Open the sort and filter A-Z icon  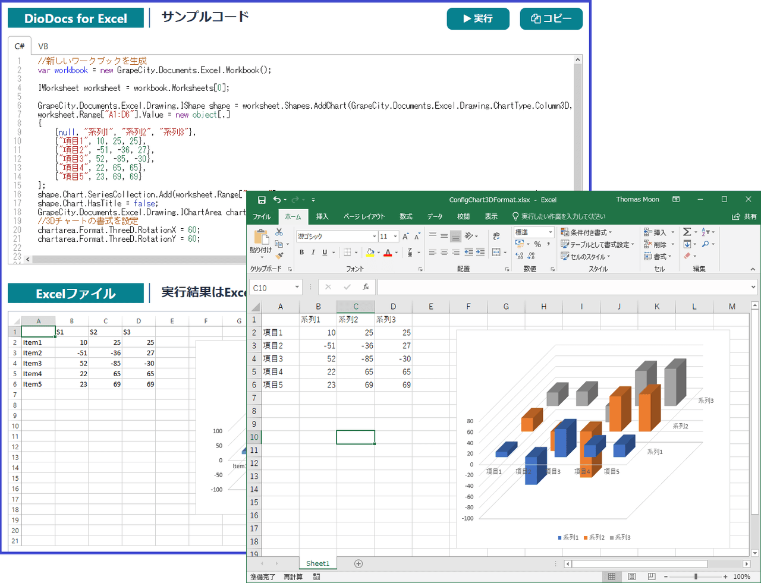(706, 232)
